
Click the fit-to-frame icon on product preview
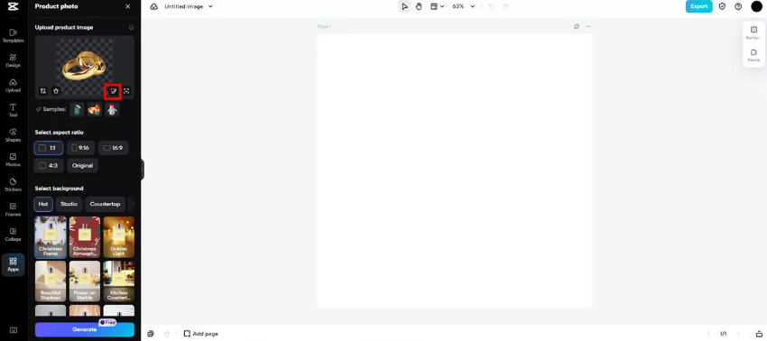(126, 91)
